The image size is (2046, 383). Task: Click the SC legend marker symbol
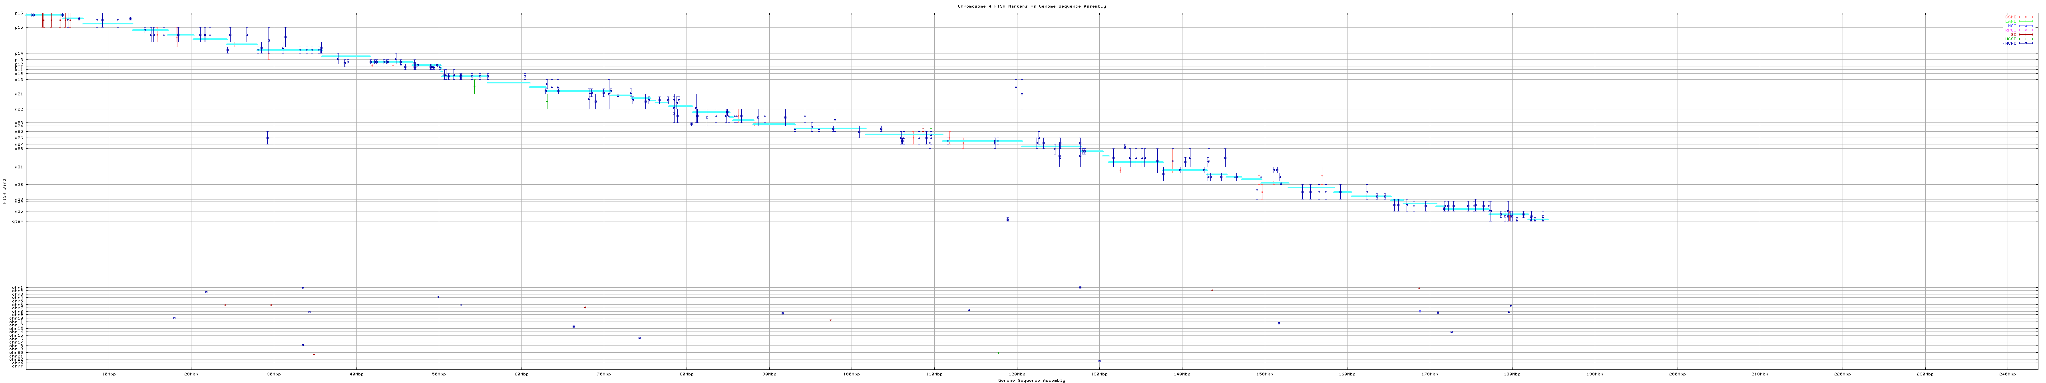point(2025,34)
